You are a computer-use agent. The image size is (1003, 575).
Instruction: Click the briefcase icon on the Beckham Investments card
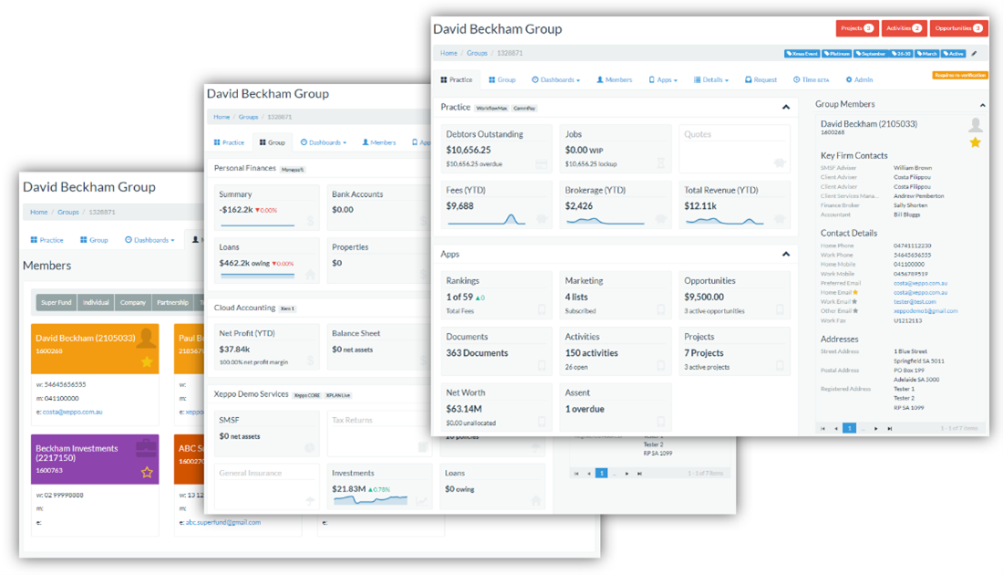[x=145, y=449]
